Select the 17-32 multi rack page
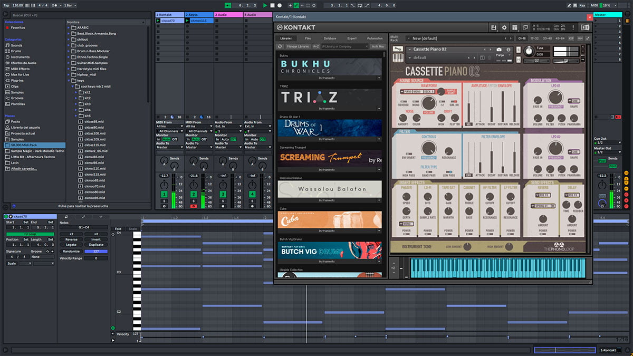Viewport: 633px width, 356px height. point(534,39)
